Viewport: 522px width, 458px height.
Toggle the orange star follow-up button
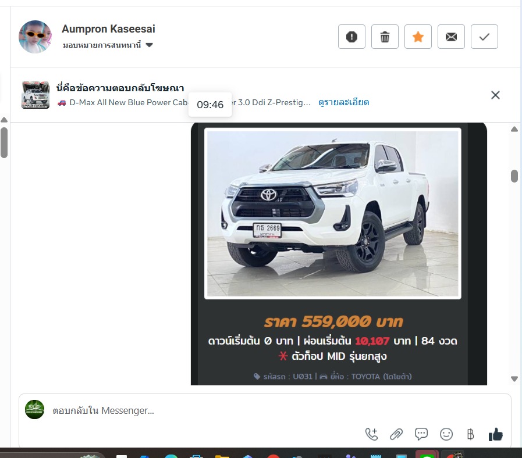418,37
